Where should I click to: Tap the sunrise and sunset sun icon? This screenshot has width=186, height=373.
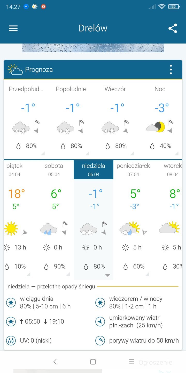click(x=11, y=322)
